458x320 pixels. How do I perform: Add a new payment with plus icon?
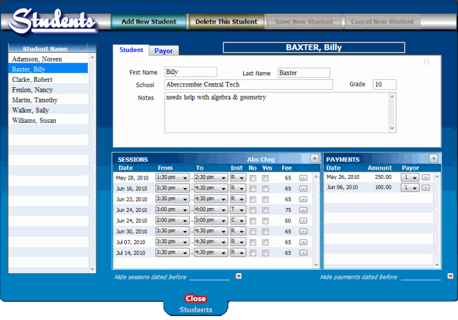433,158
